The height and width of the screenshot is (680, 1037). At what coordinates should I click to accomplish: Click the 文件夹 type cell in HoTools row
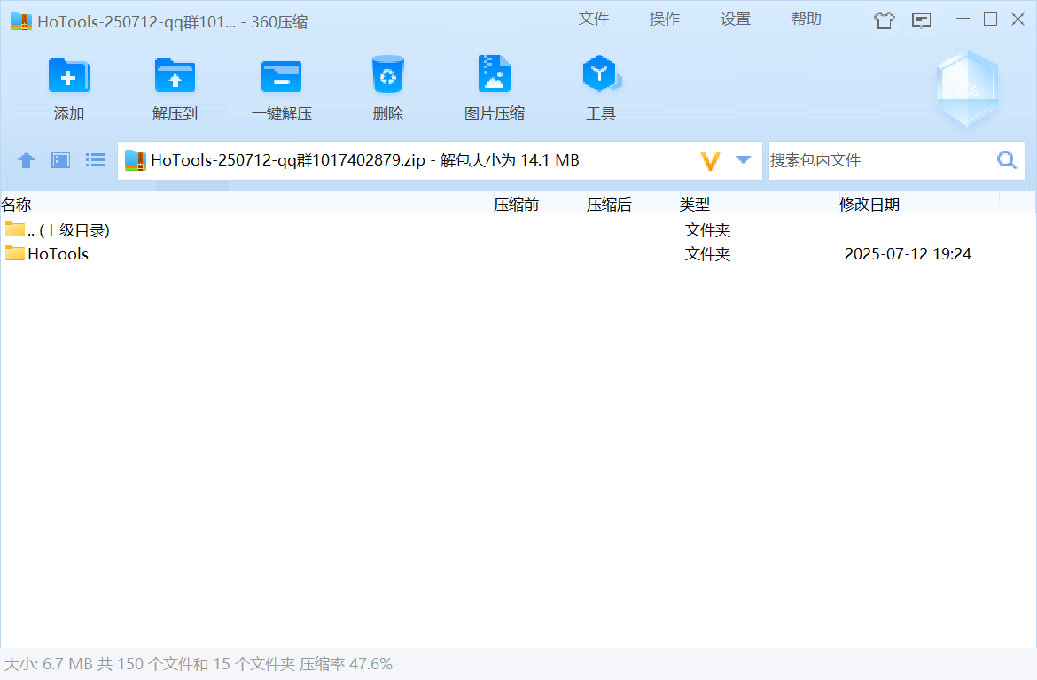tap(707, 254)
